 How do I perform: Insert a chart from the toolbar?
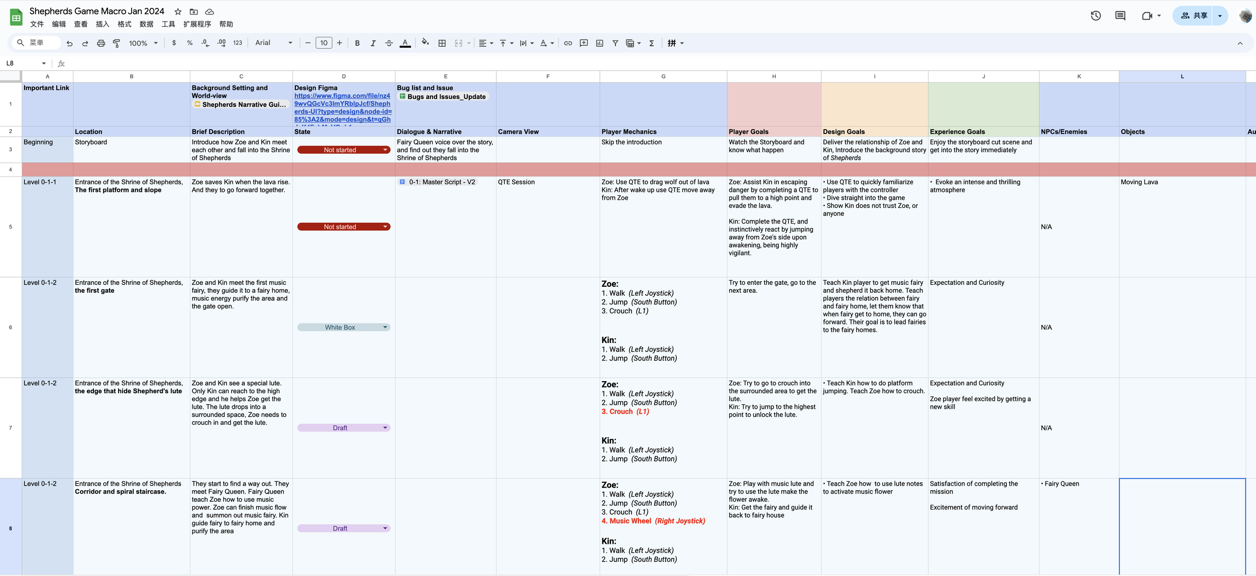click(599, 43)
